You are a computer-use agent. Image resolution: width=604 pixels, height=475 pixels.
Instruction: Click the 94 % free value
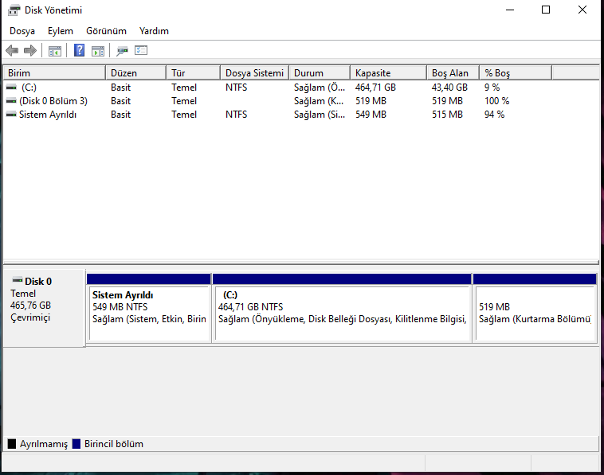point(494,115)
